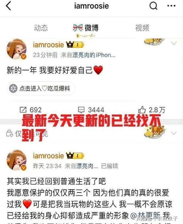Tap iamroosie username on second post

[x=48, y=156]
